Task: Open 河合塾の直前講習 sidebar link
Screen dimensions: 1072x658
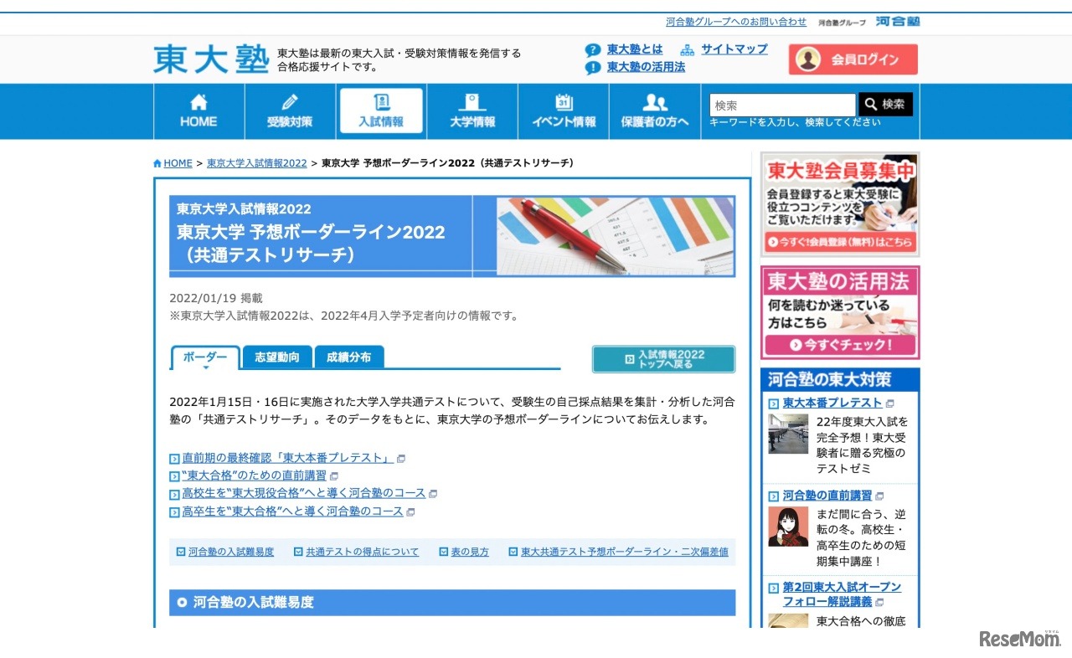Action: coord(827,496)
